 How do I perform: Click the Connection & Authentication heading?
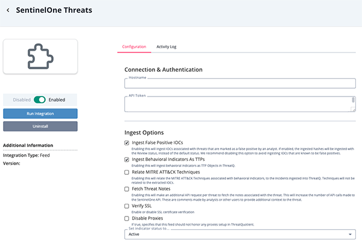164,70
